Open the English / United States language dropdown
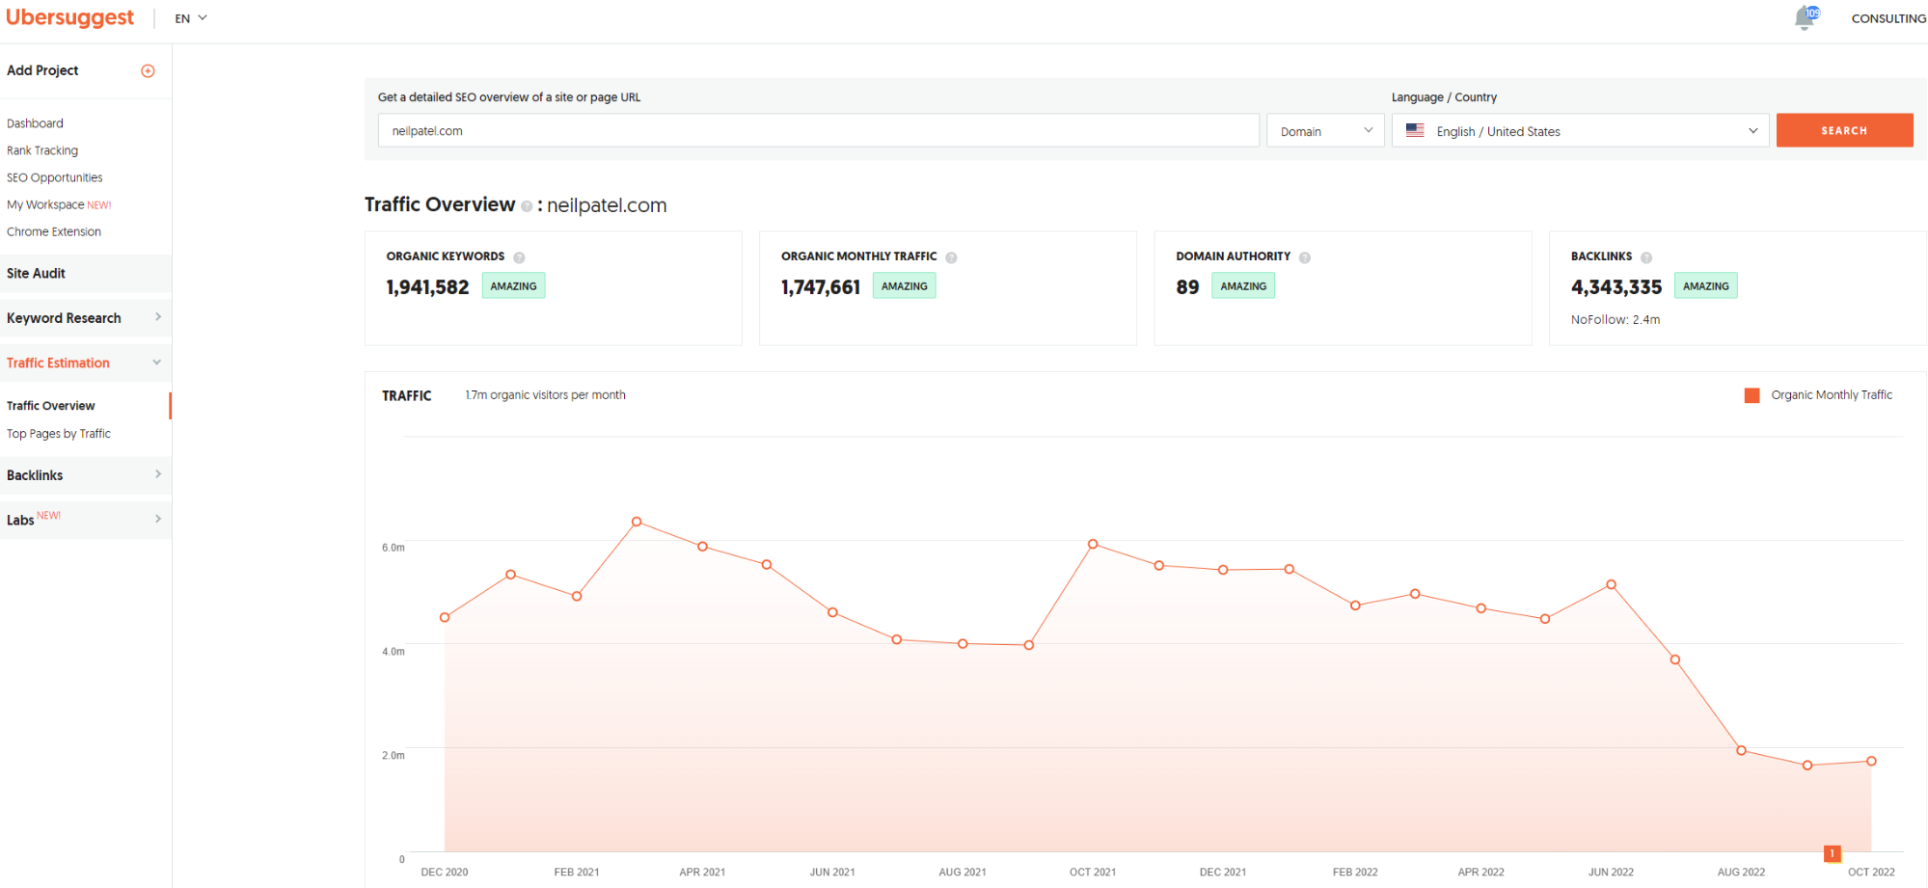 point(1580,130)
